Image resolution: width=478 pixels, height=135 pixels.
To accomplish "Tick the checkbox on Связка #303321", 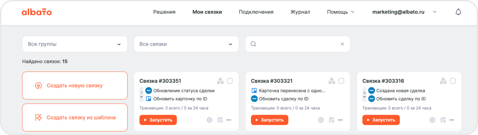I will (x=341, y=81).
